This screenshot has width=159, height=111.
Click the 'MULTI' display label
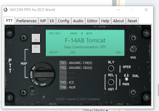pyautogui.click(x=54, y=52)
